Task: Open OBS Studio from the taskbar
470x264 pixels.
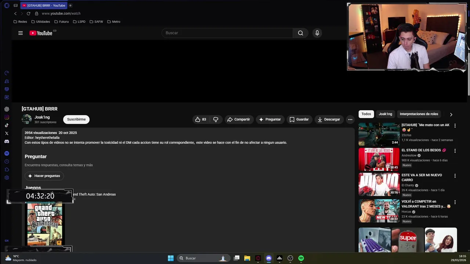Action: tap(290, 258)
